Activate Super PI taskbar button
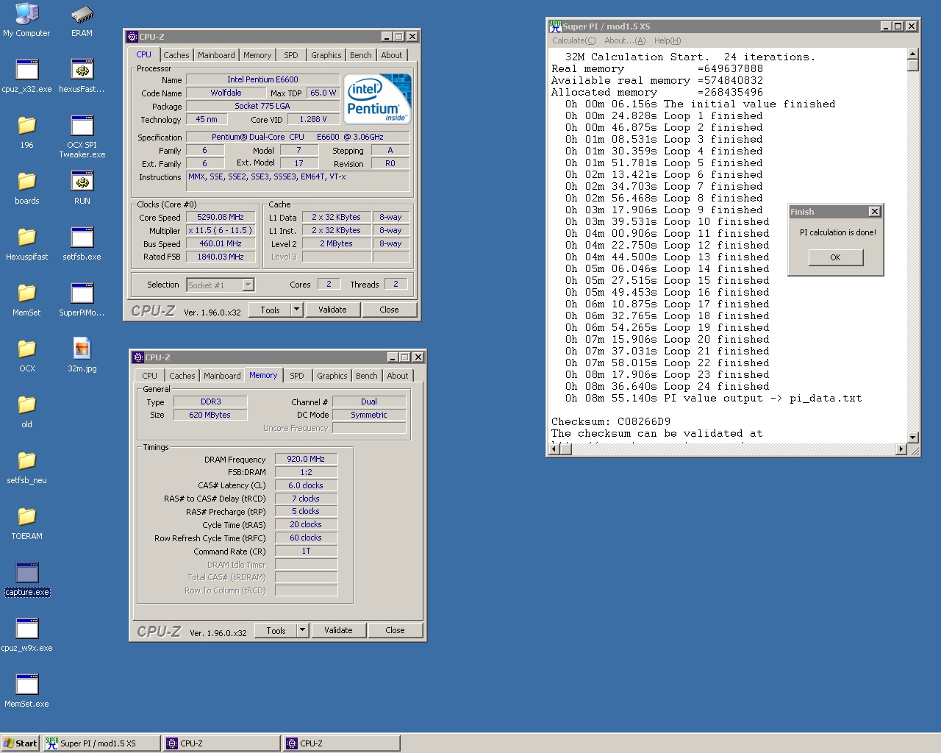This screenshot has height=753, width=941. click(x=102, y=743)
